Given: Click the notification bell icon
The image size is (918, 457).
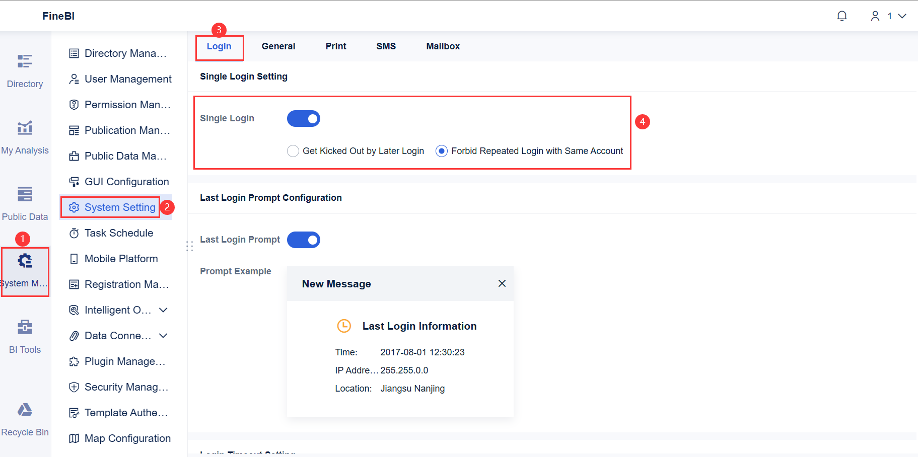Looking at the screenshot, I should 841,16.
